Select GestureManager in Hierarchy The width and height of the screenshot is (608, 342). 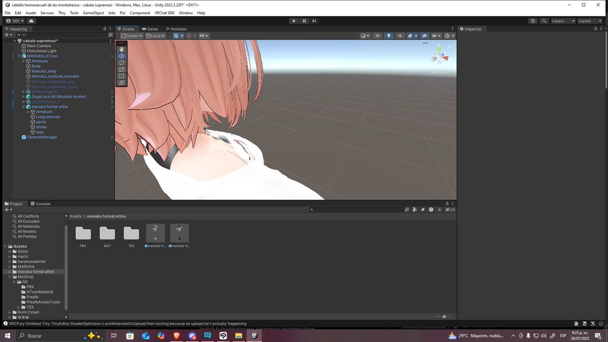[42, 137]
